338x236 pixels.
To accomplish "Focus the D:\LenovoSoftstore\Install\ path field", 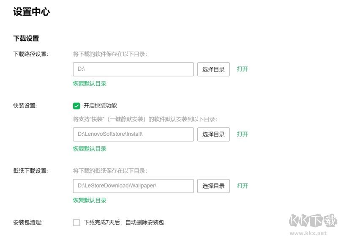I will tap(133, 134).
